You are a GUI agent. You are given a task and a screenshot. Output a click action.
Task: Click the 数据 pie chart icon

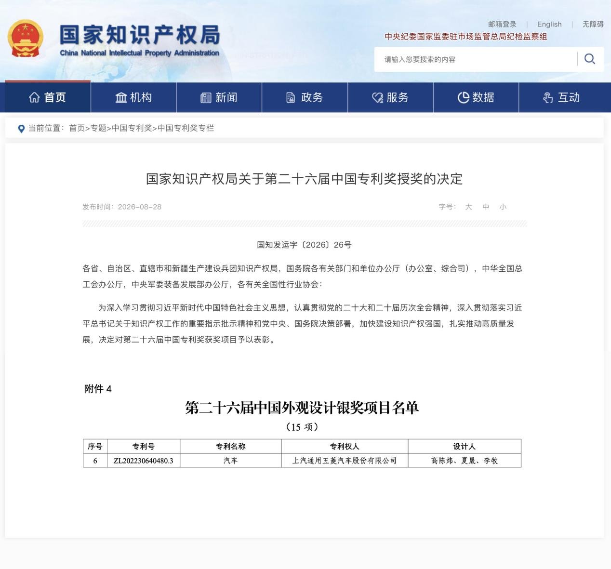463,98
